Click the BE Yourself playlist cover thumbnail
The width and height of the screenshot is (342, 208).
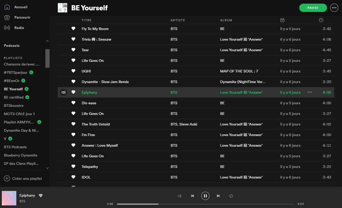click(62, 8)
